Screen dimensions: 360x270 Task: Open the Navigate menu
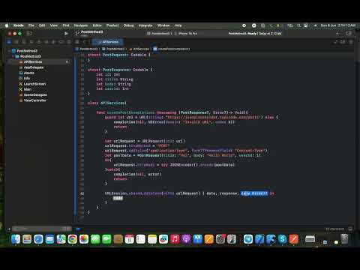coord(81,25)
